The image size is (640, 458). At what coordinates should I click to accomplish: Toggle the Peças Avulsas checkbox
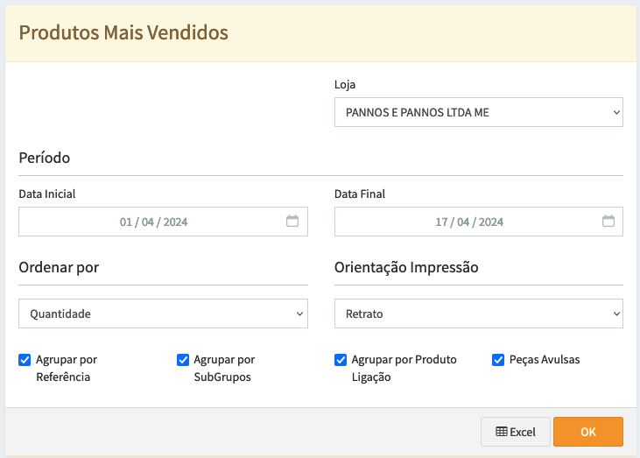[x=498, y=360]
